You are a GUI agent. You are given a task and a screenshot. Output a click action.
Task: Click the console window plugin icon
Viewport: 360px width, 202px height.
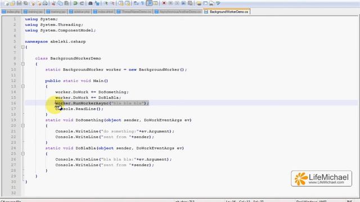205,3
